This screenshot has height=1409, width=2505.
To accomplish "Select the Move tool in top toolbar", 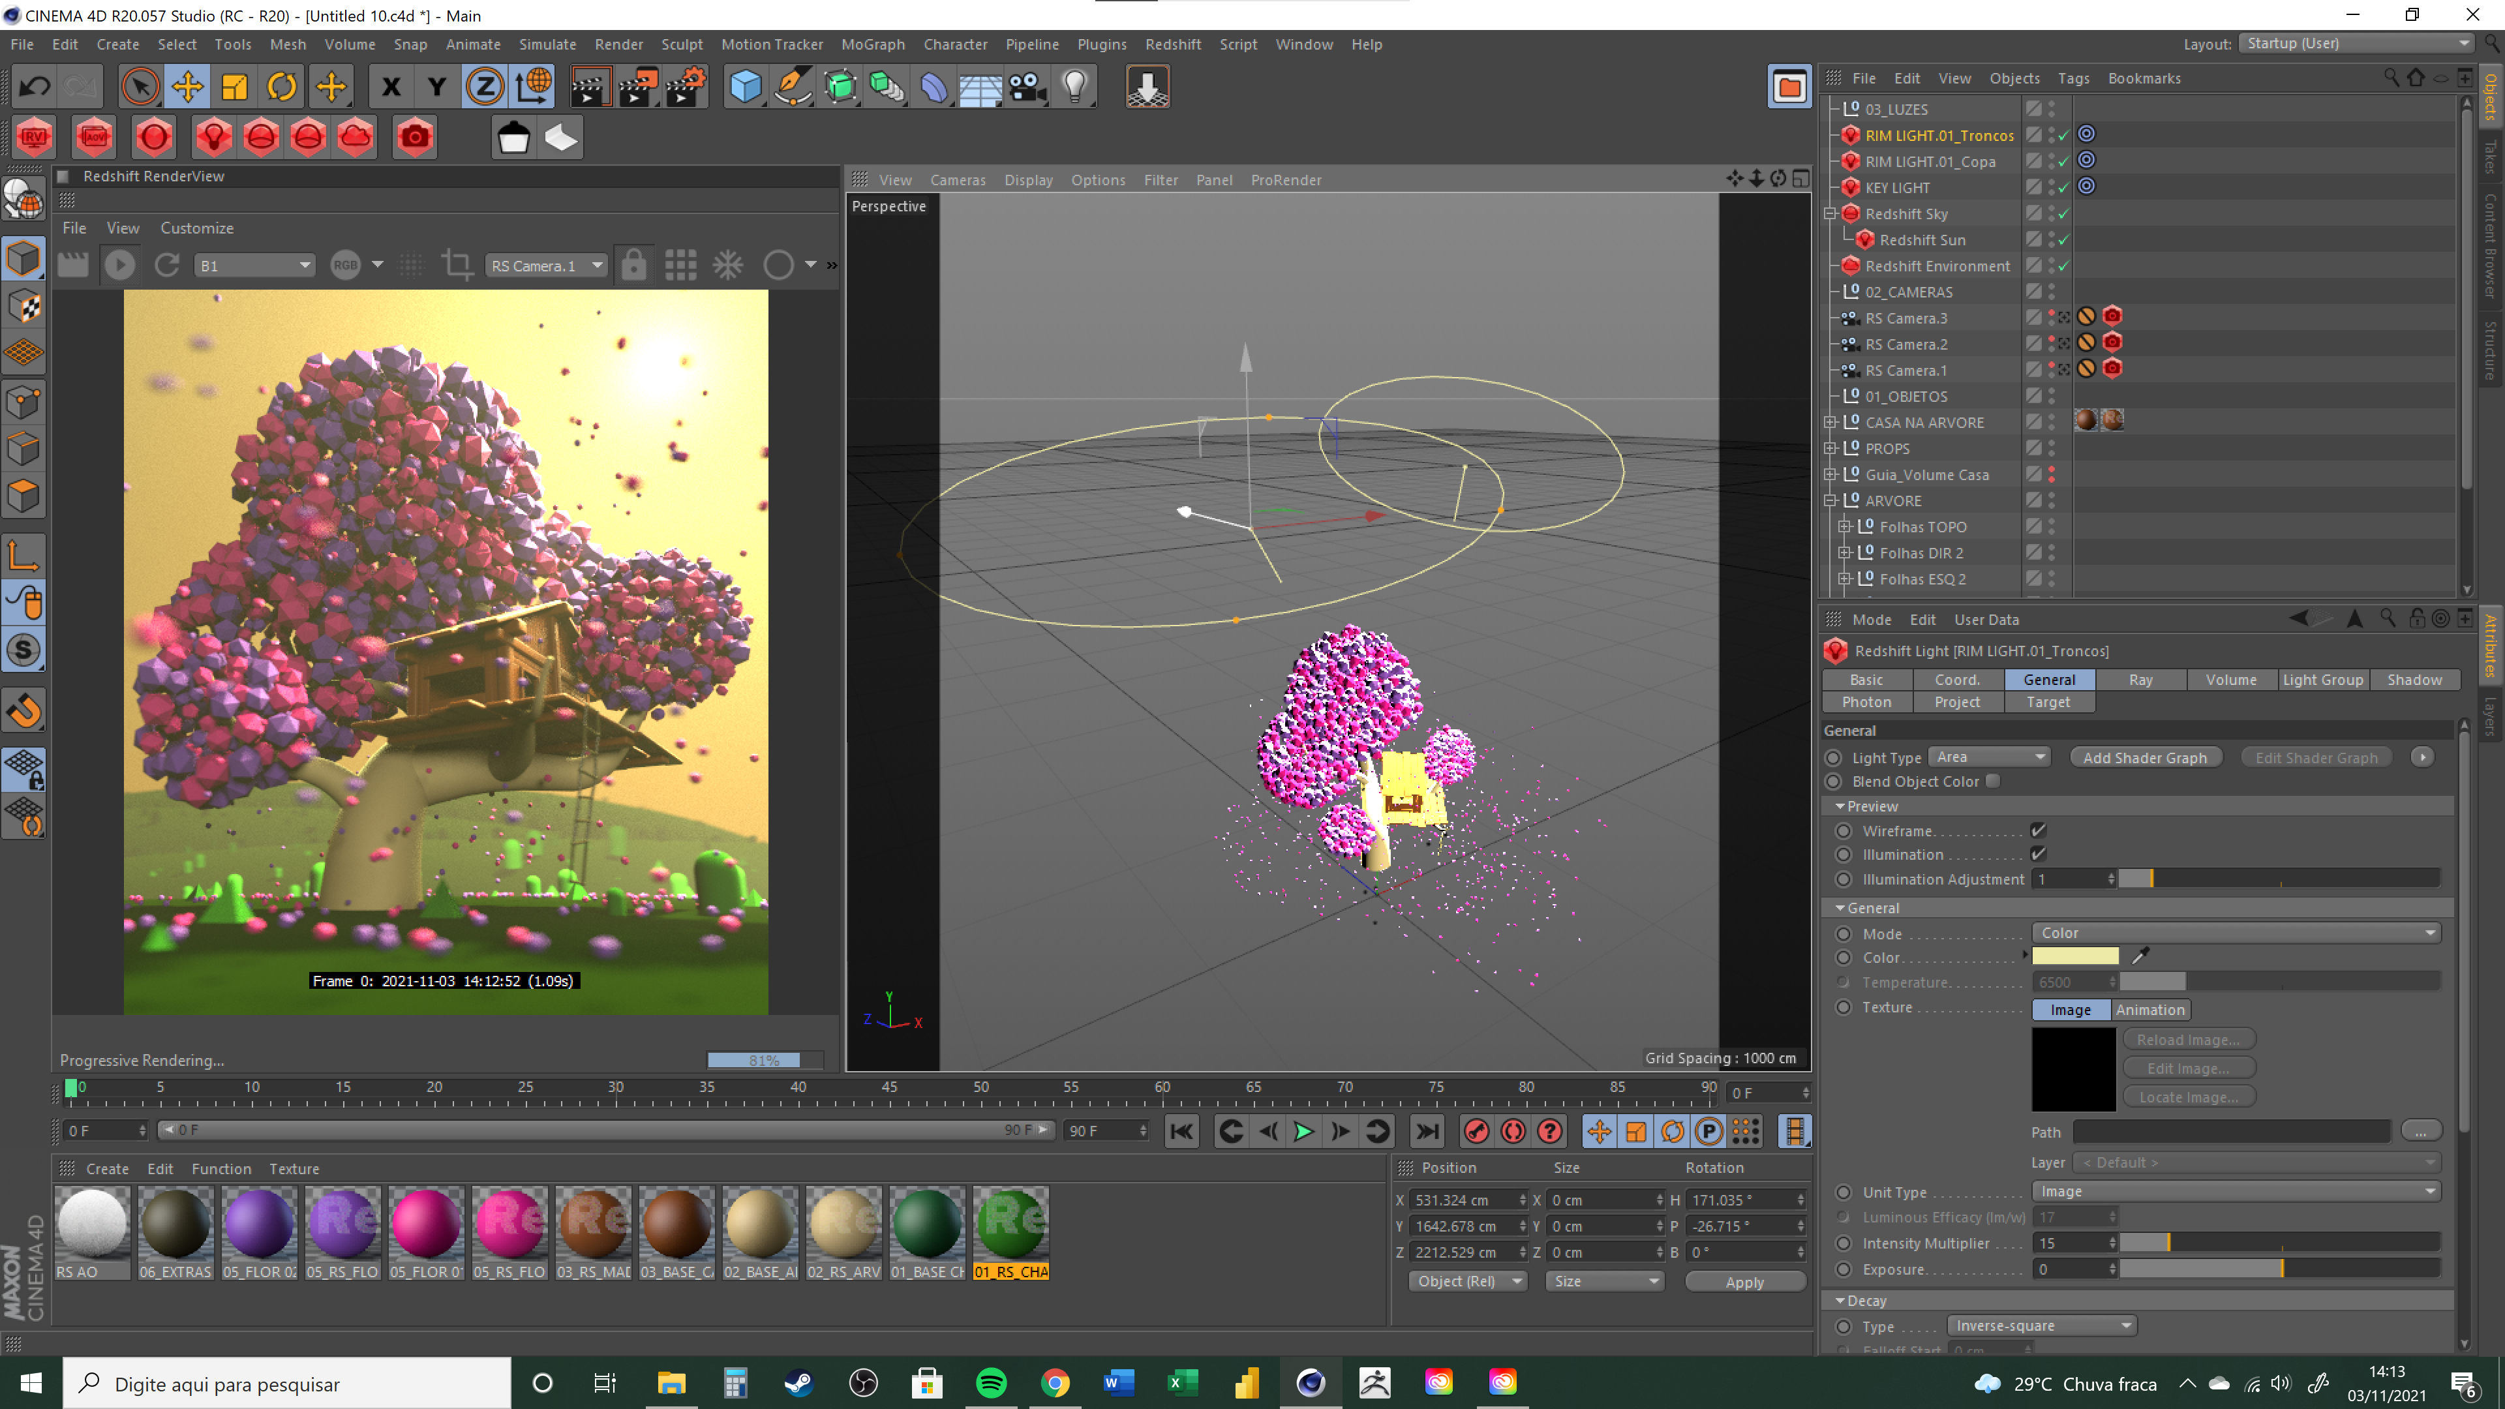I will [187, 87].
